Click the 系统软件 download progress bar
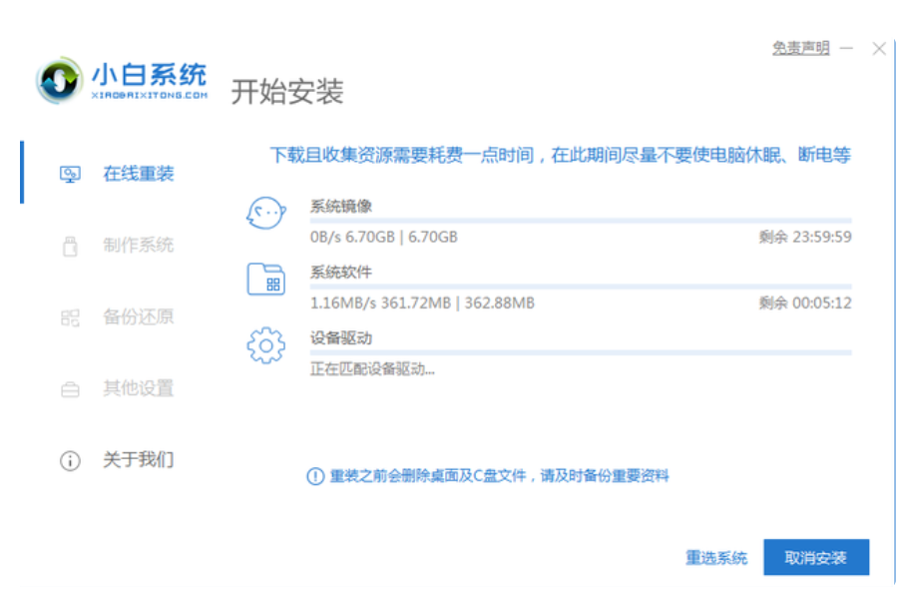 581,286
